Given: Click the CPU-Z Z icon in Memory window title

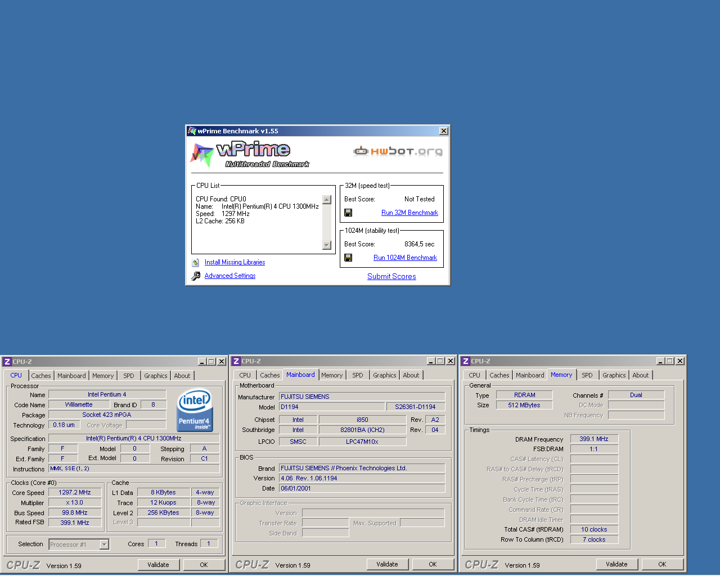Looking at the screenshot, I should coord(466,361).
